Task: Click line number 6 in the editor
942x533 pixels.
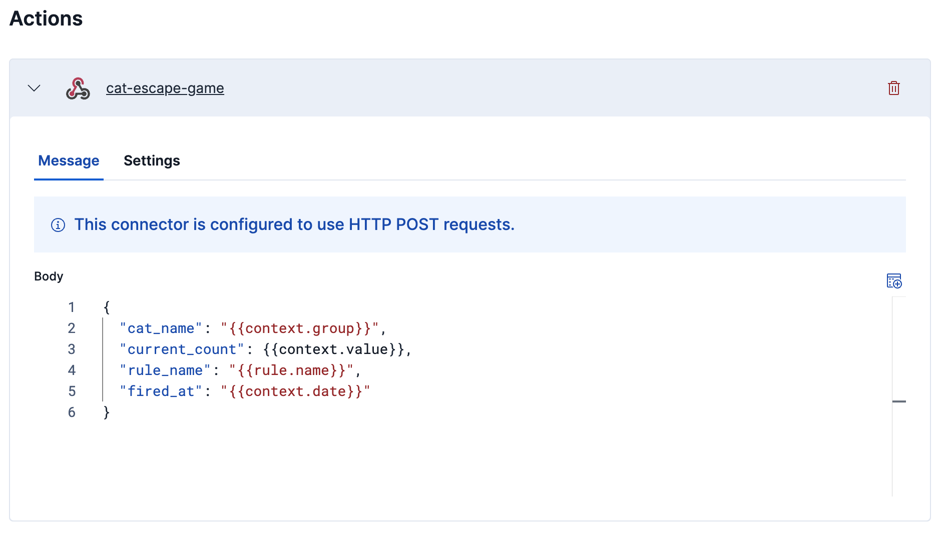Action: coord(72,412)
